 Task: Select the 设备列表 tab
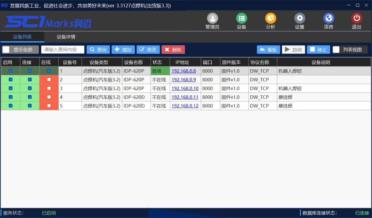tap(22, 37)
